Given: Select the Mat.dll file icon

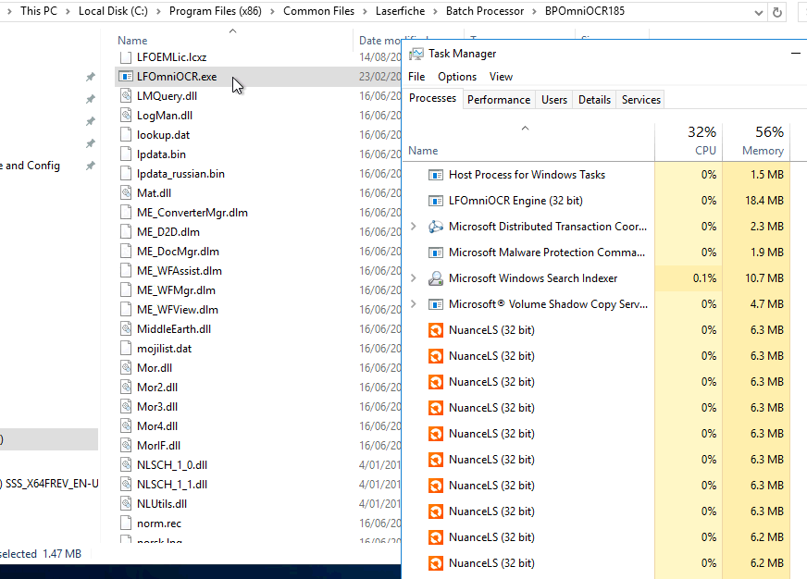Looking at the screenshot, I should [x=126, y=193].
